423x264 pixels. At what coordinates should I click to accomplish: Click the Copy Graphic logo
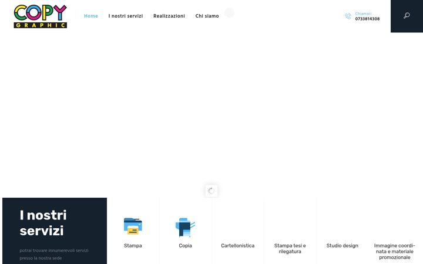[40, 16]
